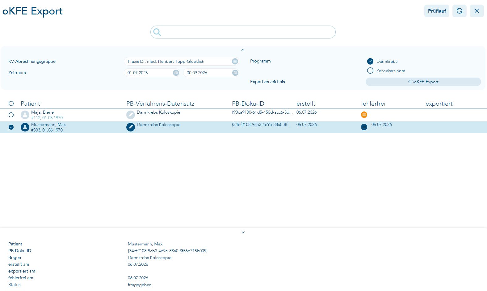This screenshot has width=487, height=291.
Task: Click PB-Doku-ID {90ca9100-61d5-456d-acc6-5d...
Action: pos(262,112)
